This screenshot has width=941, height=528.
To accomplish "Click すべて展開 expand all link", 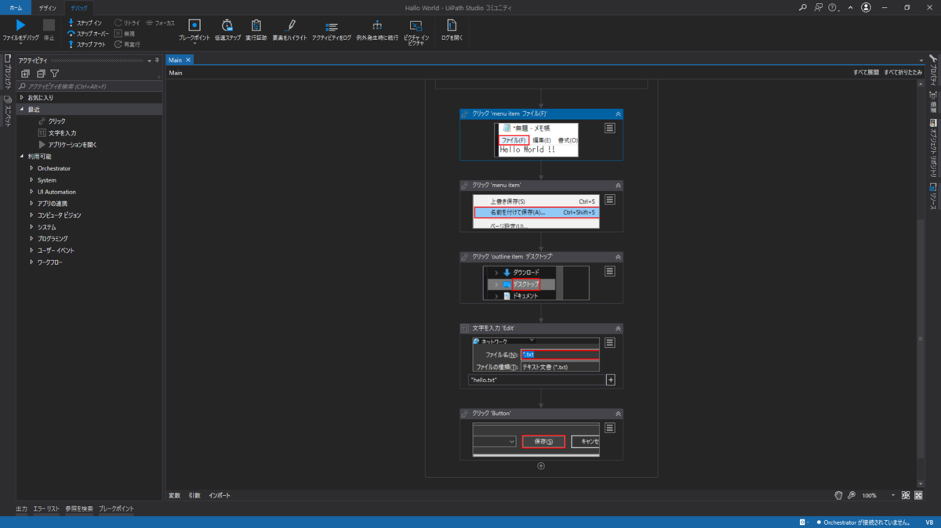I will 866,72.
